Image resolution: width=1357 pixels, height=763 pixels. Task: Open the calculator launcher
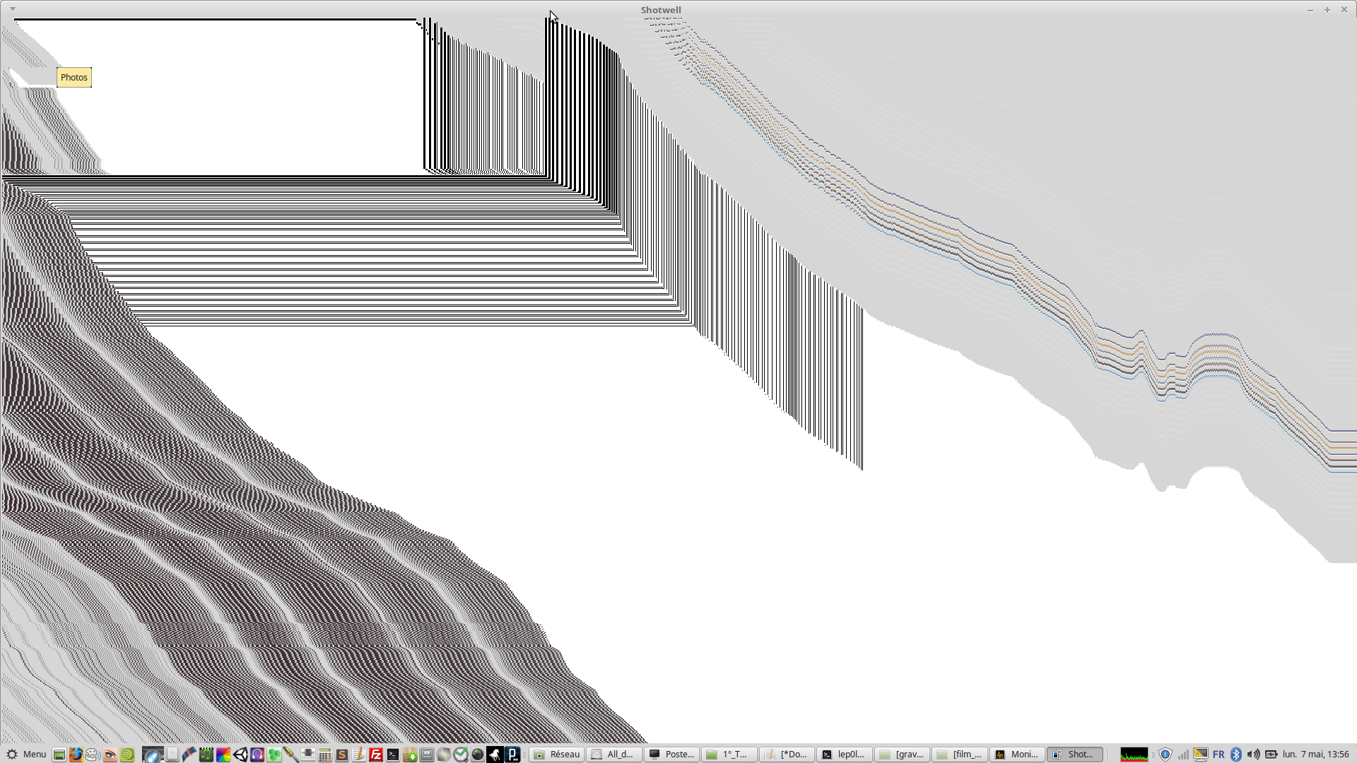point(325,755)
